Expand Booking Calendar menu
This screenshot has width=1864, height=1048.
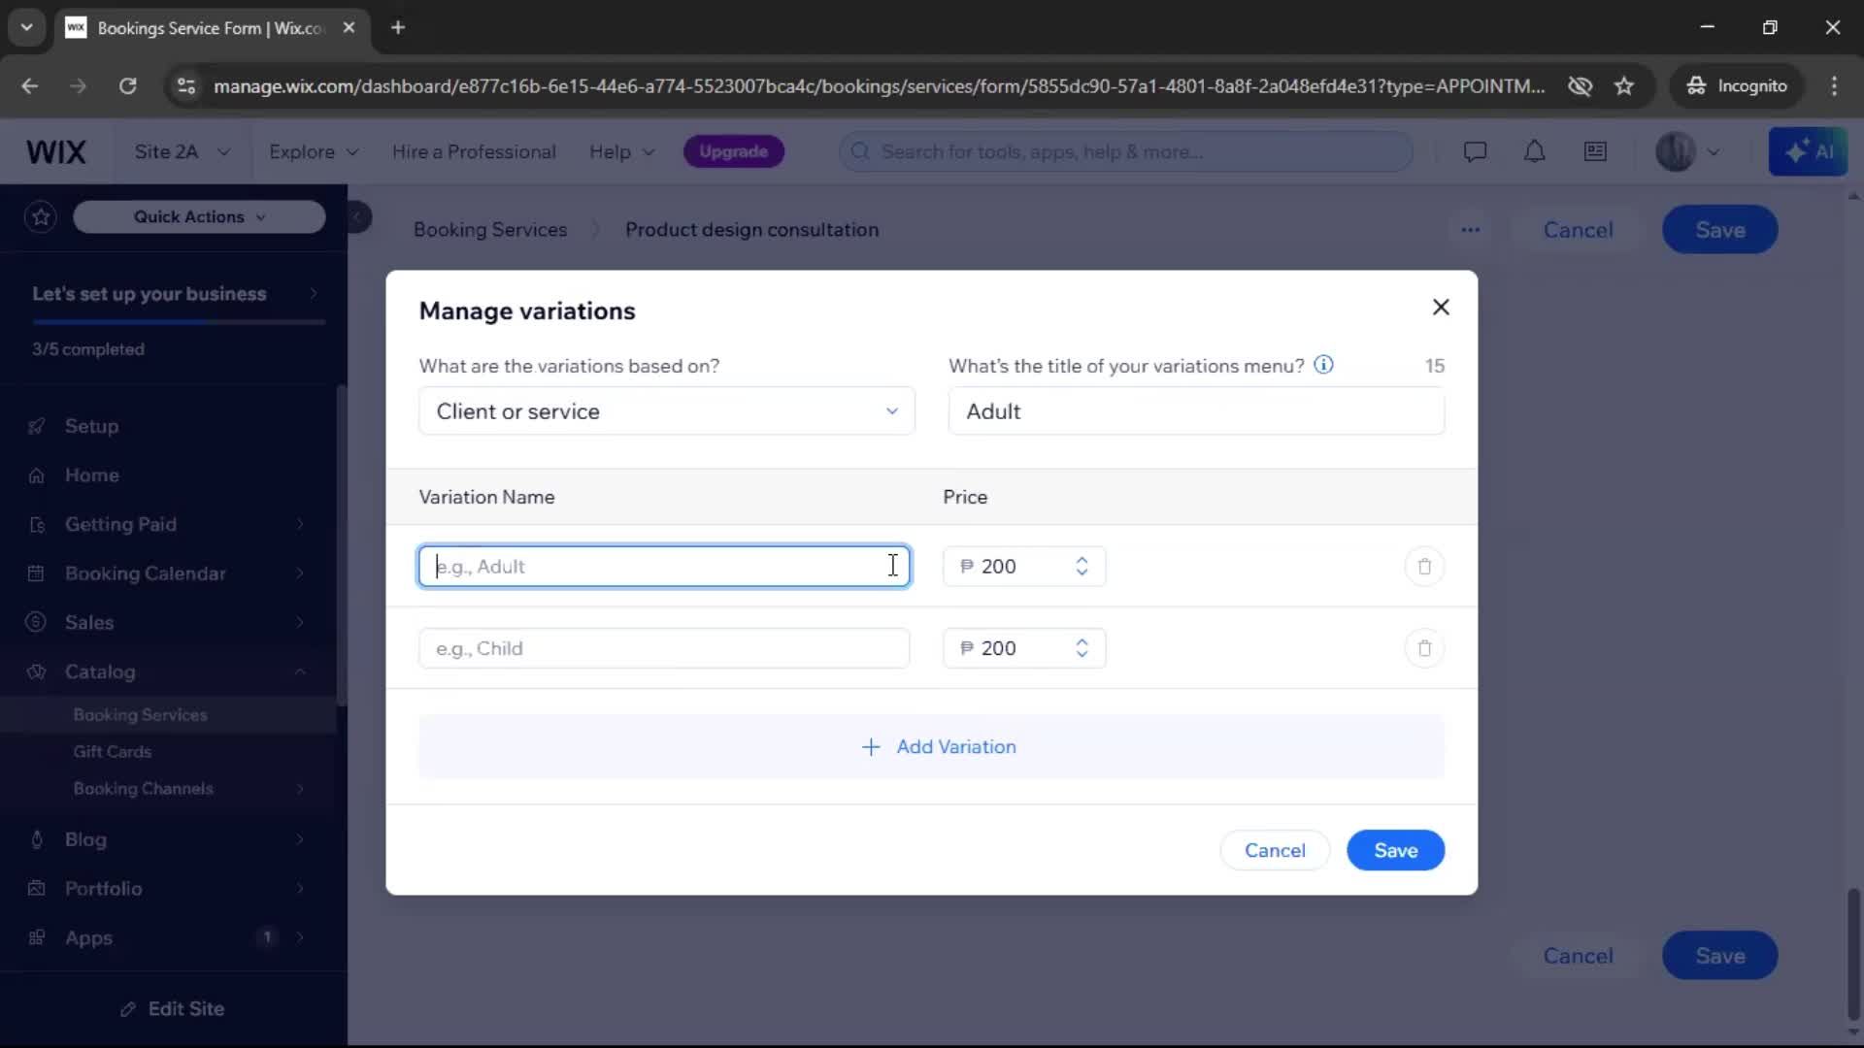click(169, 573)
